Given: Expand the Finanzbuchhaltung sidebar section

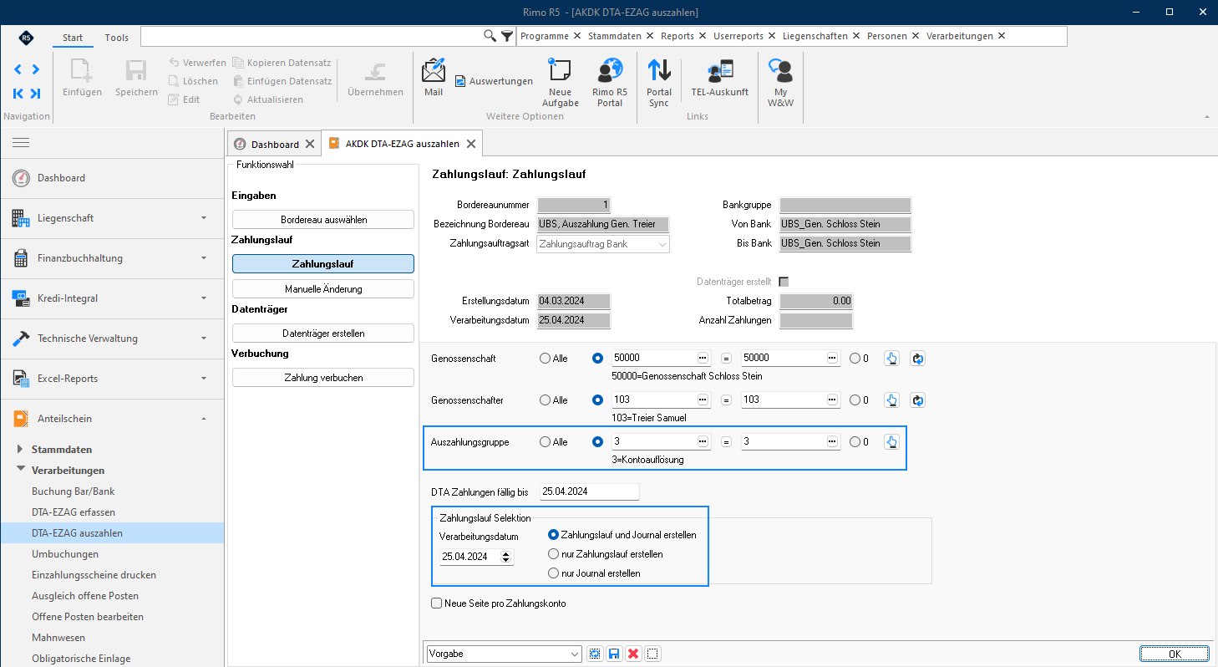Looking at the screenshot, I should tap(112, 258).
